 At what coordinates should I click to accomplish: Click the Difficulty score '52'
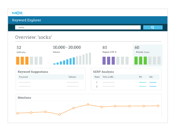click(x=19, y=48)
